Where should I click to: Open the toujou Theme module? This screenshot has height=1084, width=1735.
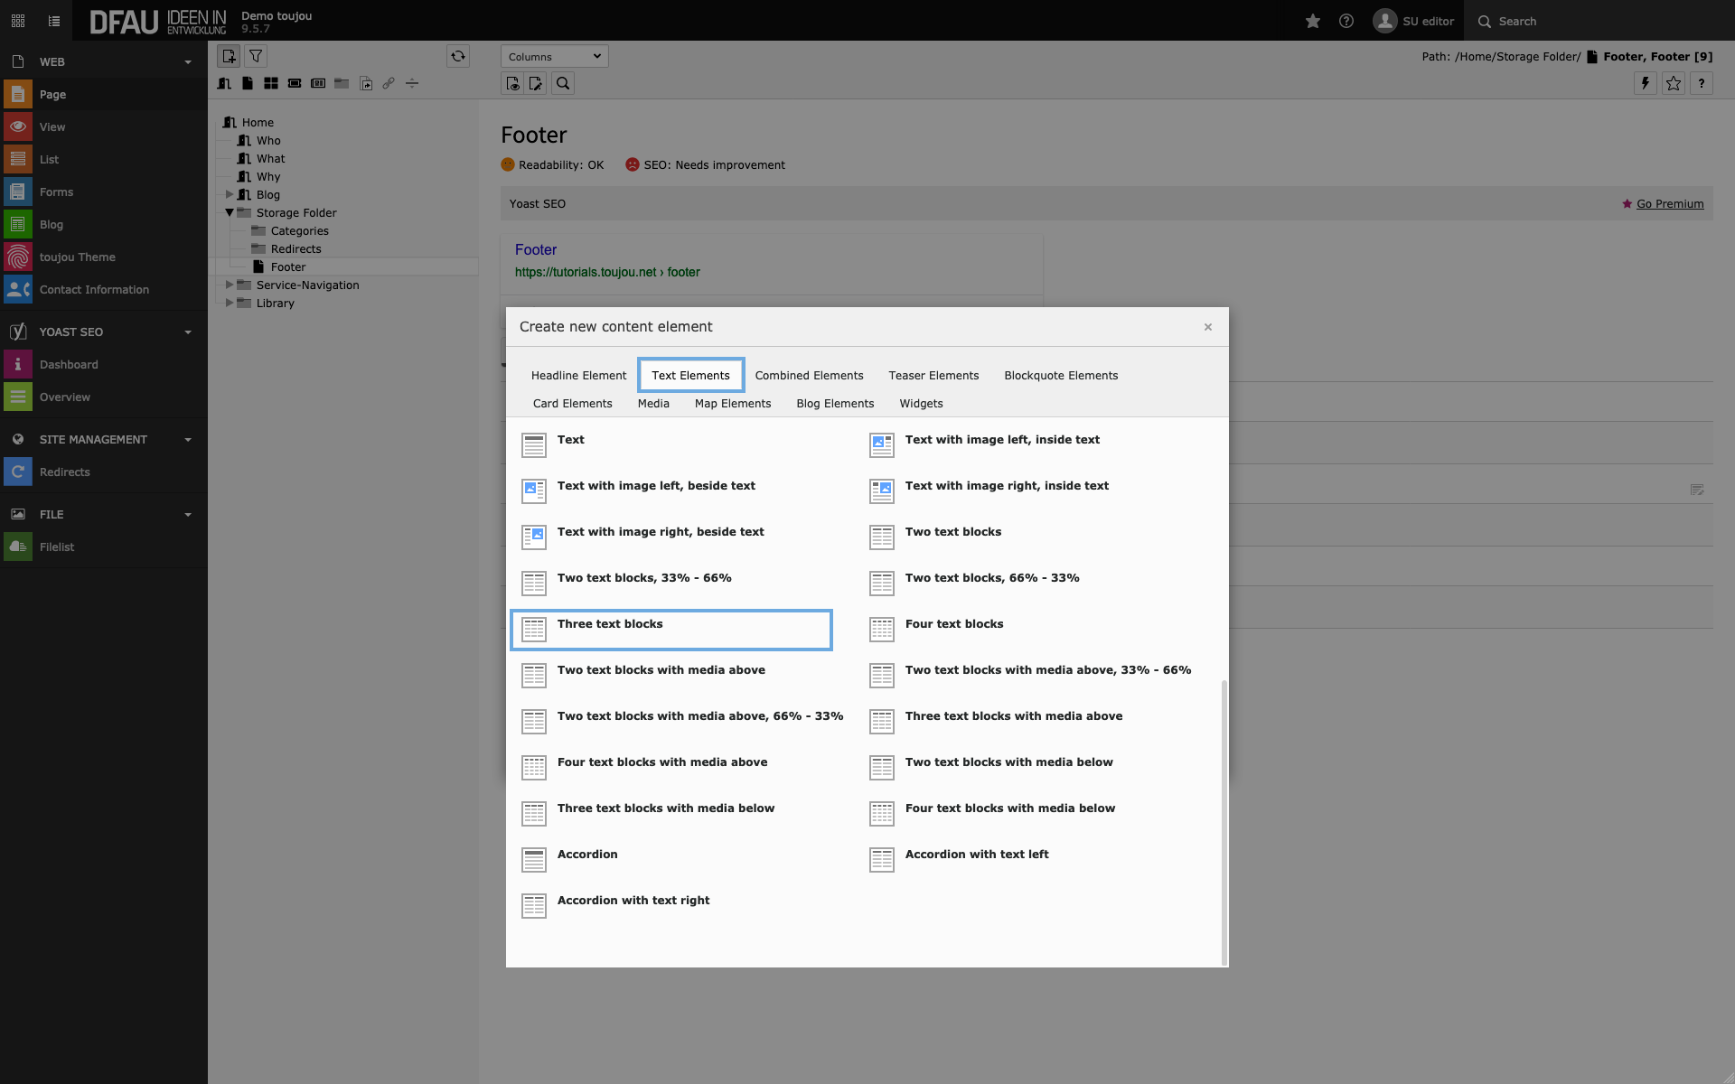tap(77, 257)
